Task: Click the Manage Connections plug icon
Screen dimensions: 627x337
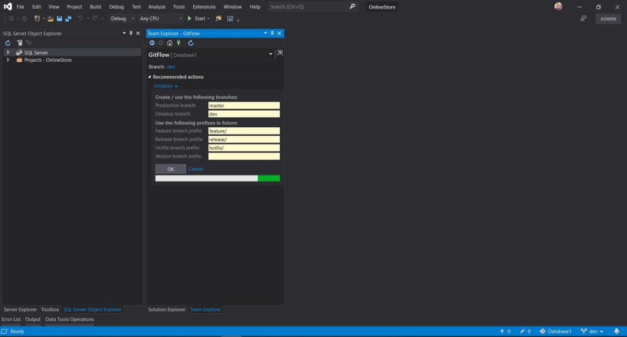Action: tap(178, 43)
